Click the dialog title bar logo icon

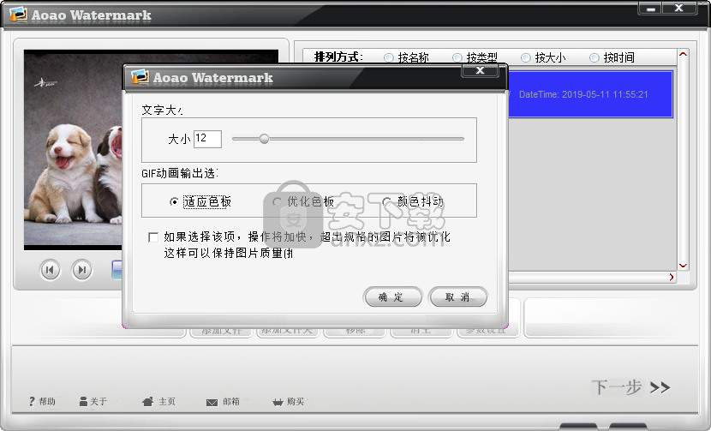(140, 76)
